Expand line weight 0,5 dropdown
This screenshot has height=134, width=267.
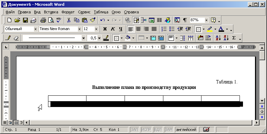coord(99,38)
